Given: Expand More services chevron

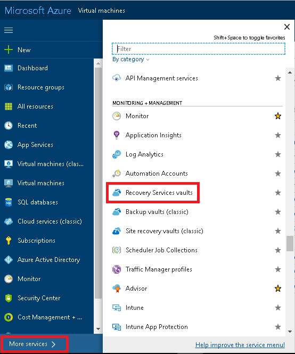Looking at the screenshot, I should (53, 344).
